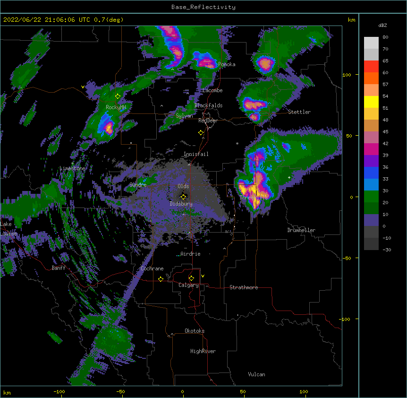Pick the slate swatch between 10 and 0 dBZ
Viewport: 407px width, 398px height.
[371, 220]
